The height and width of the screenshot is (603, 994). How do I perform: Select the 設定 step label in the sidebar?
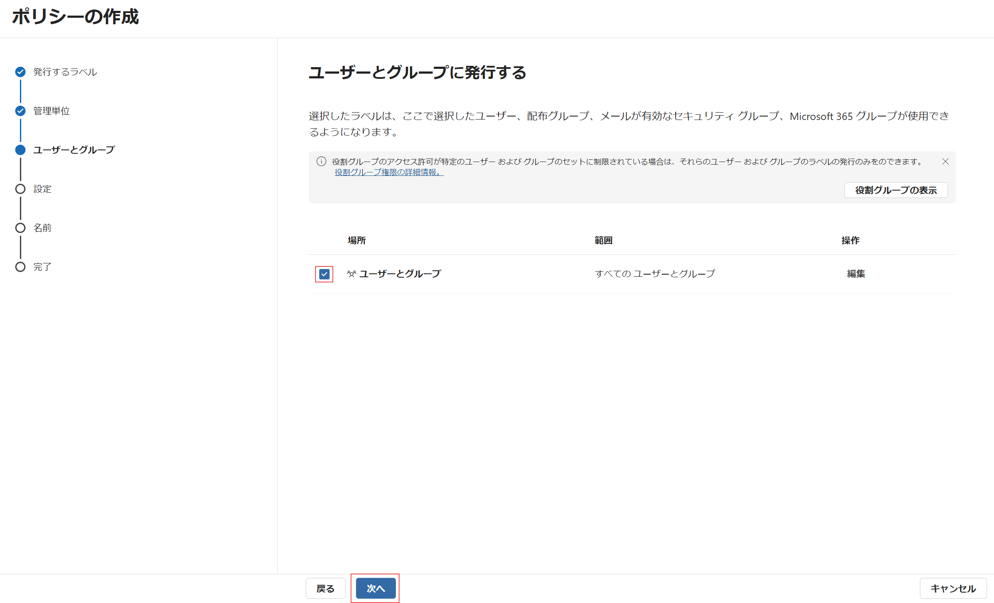click(42, 189)
